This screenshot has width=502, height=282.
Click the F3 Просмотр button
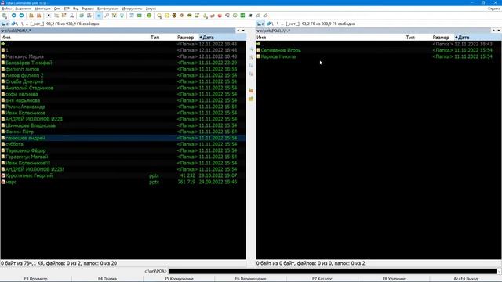tap(35, 279)
